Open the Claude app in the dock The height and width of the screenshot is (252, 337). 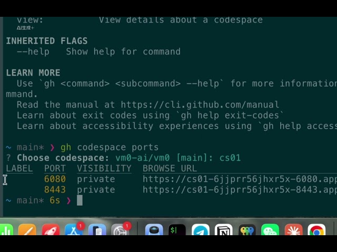[294, 229]
